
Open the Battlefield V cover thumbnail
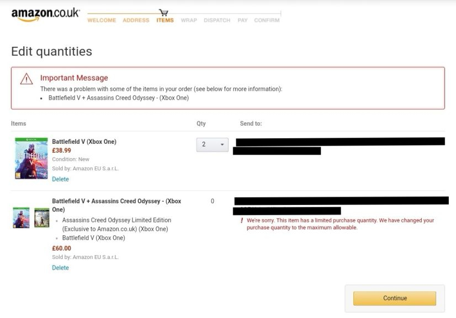[31, 158]
